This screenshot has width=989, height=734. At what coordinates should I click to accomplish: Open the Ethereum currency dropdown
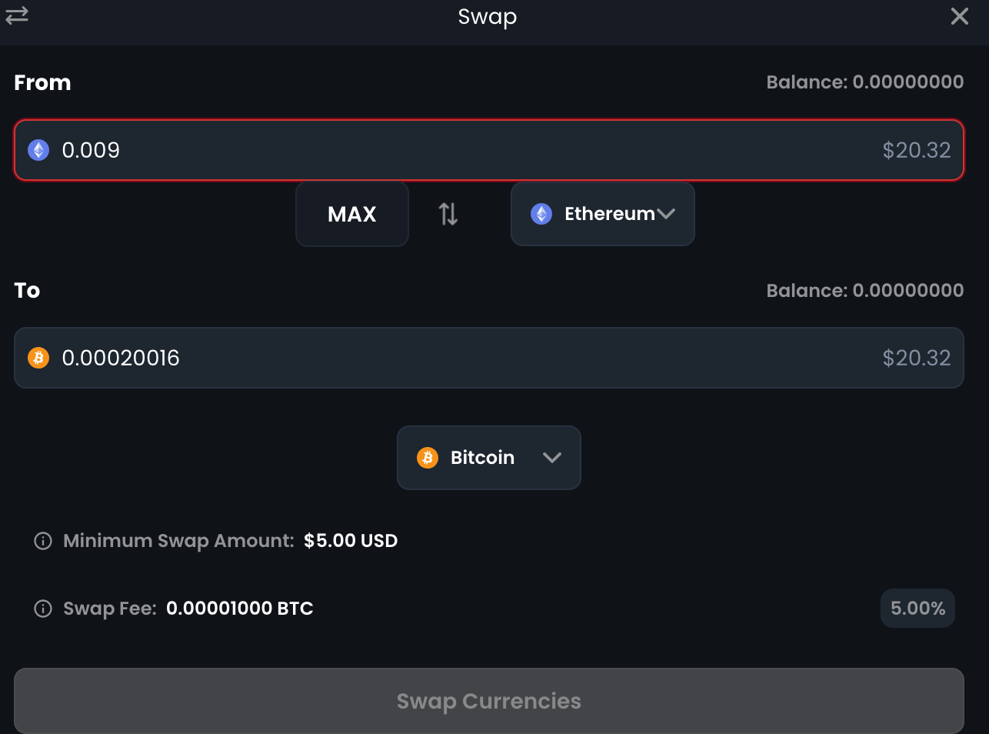pyautogui.click(x=603, y=214)
